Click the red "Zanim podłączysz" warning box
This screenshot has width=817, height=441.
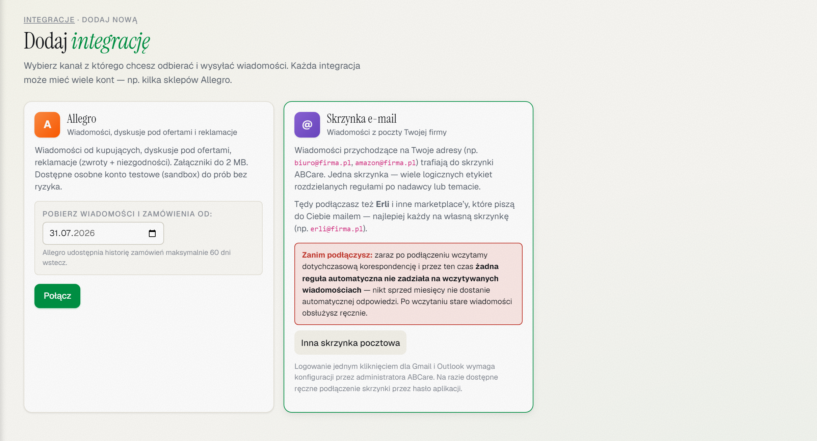[408, 284]
